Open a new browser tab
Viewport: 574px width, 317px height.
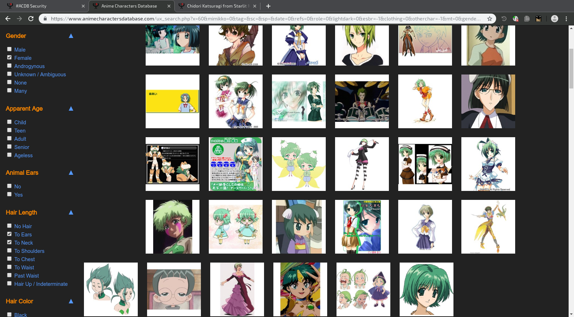coord(268,6)
